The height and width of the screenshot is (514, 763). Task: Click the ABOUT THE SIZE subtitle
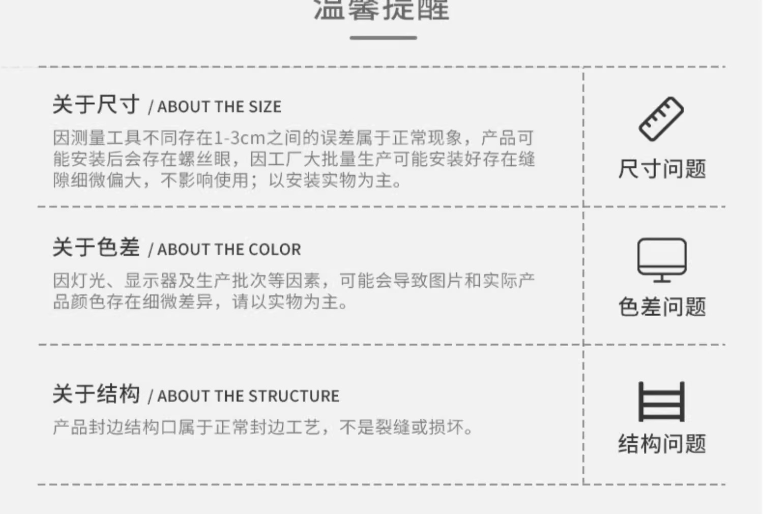click(x=219, y=107)
